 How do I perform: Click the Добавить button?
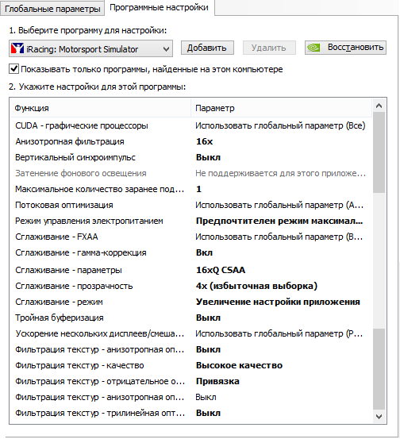[207, 48]
